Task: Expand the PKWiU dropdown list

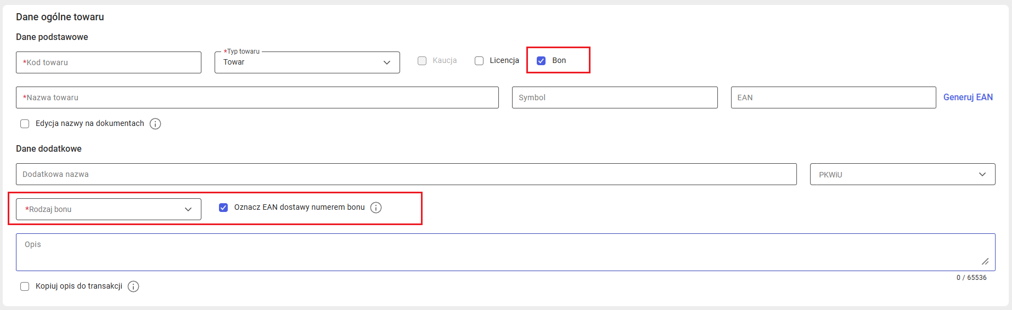Action: pyautogui.click(x=902, y=174)
